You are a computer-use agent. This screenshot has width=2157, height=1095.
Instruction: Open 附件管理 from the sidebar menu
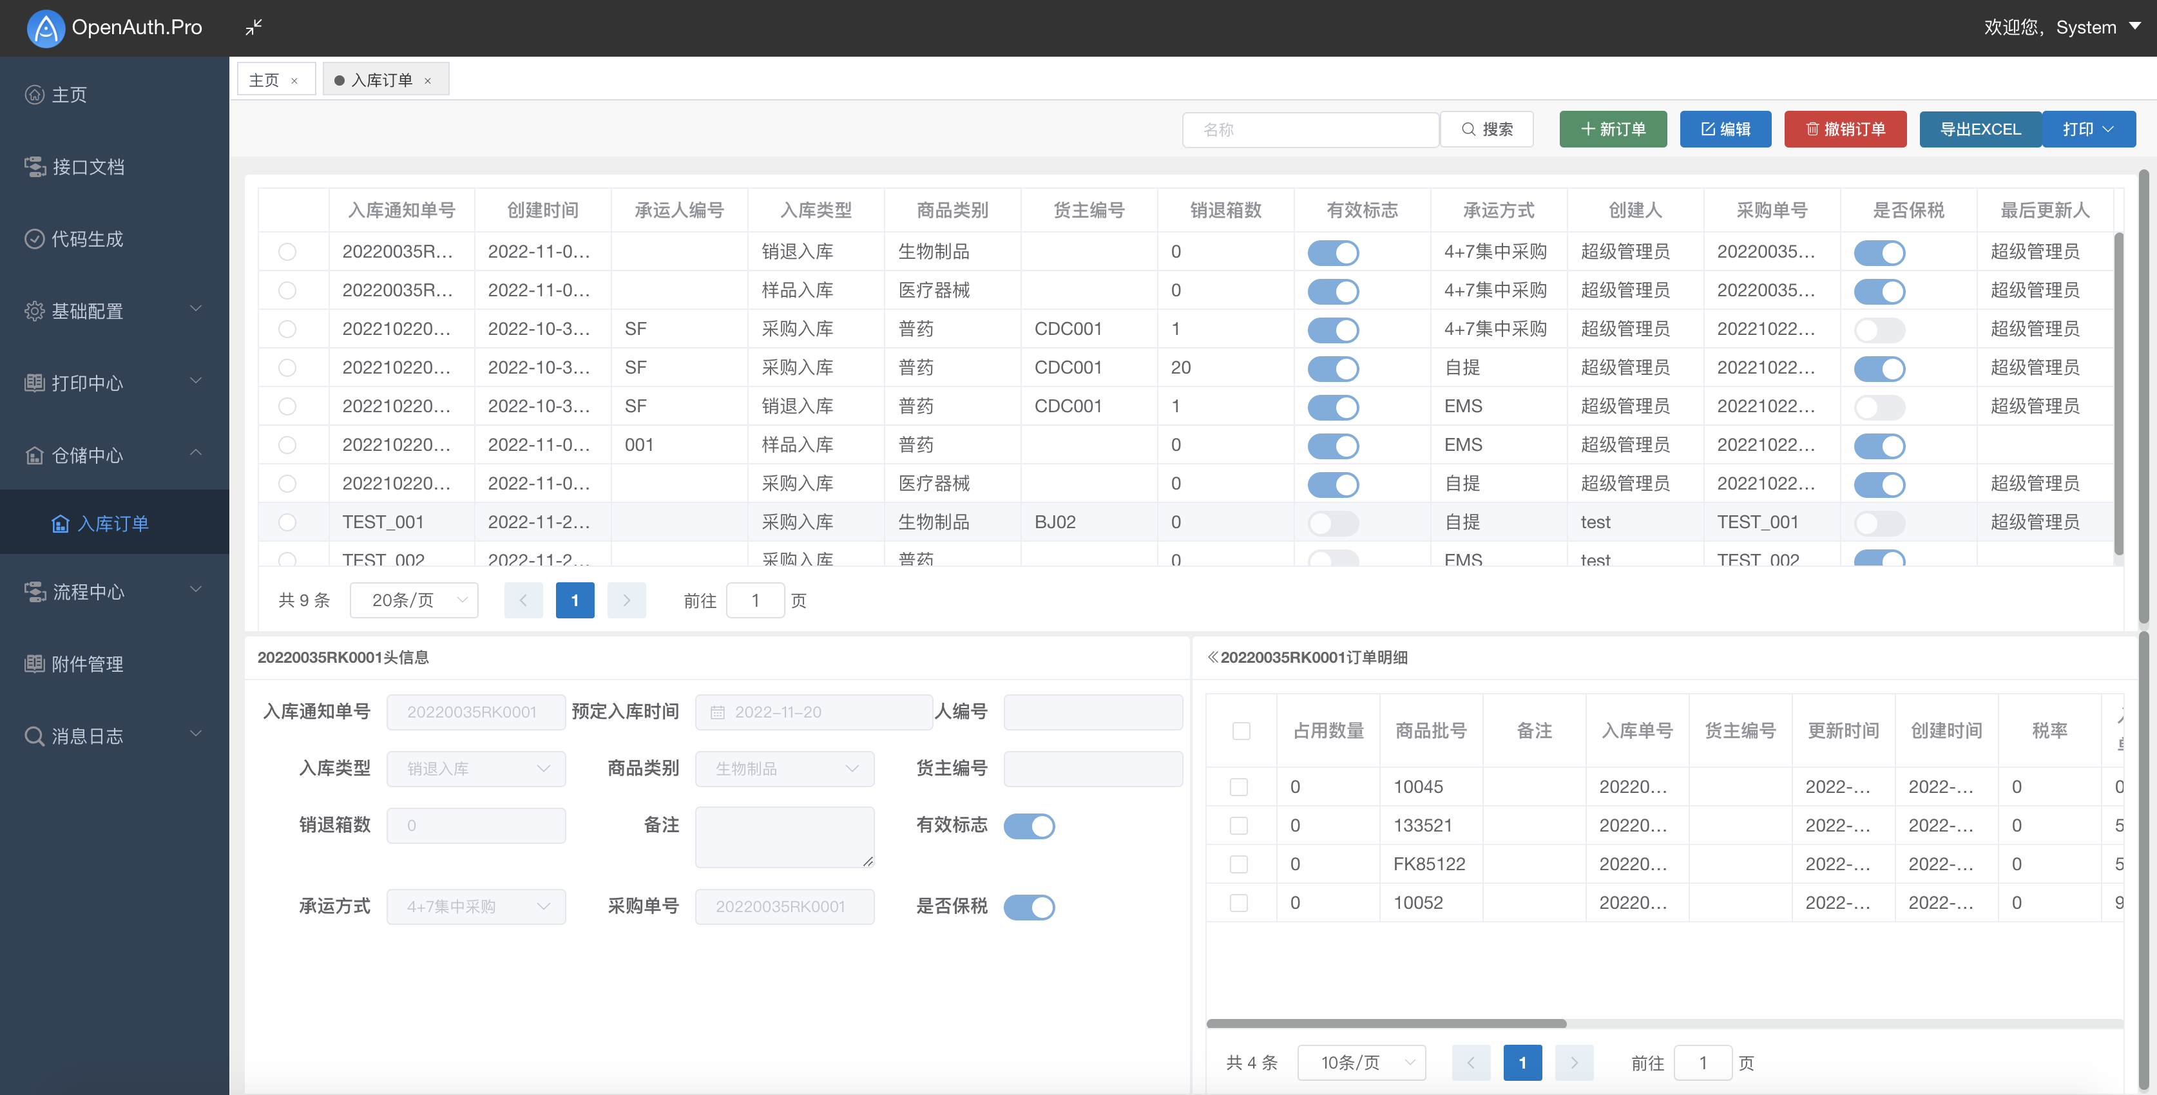pos(114,664)
